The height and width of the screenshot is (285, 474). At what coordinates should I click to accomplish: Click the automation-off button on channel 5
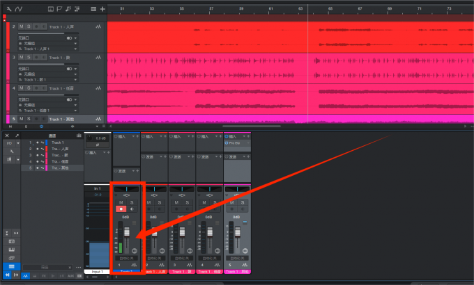point(237,258)
